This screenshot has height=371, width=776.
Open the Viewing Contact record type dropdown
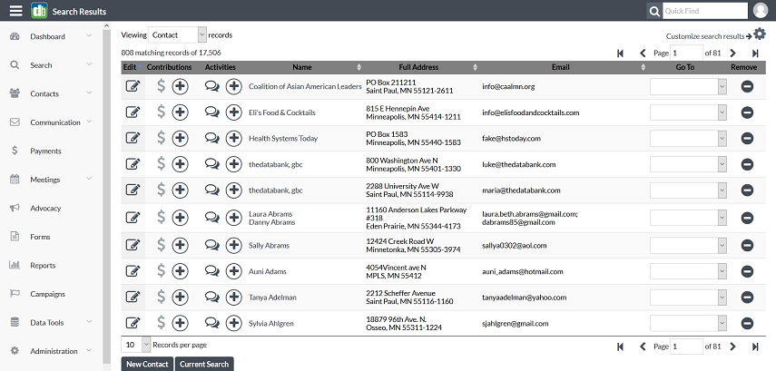[x=177, y=35]
